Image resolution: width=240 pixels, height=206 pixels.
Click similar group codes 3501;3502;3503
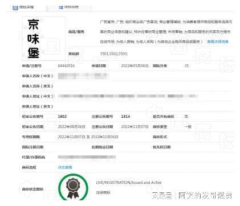114,54
